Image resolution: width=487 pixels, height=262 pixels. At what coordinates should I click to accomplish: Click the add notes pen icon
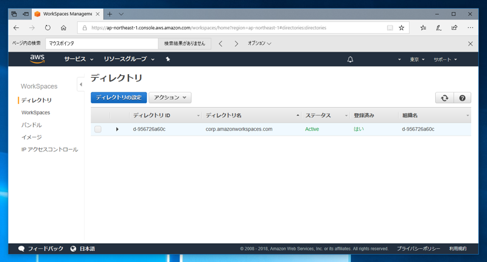tap(438, 28)
